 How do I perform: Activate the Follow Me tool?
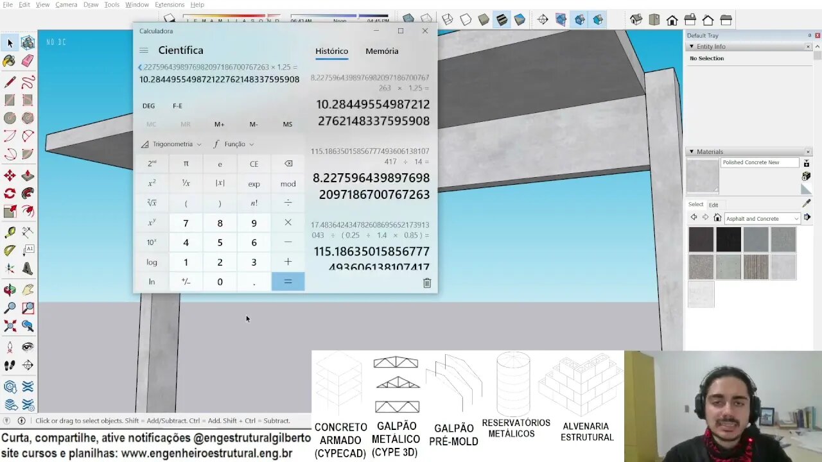(28, 193)
